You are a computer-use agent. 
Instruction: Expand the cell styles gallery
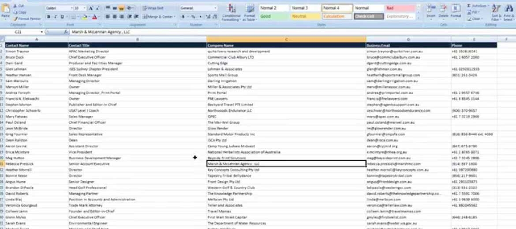point(419,18)
